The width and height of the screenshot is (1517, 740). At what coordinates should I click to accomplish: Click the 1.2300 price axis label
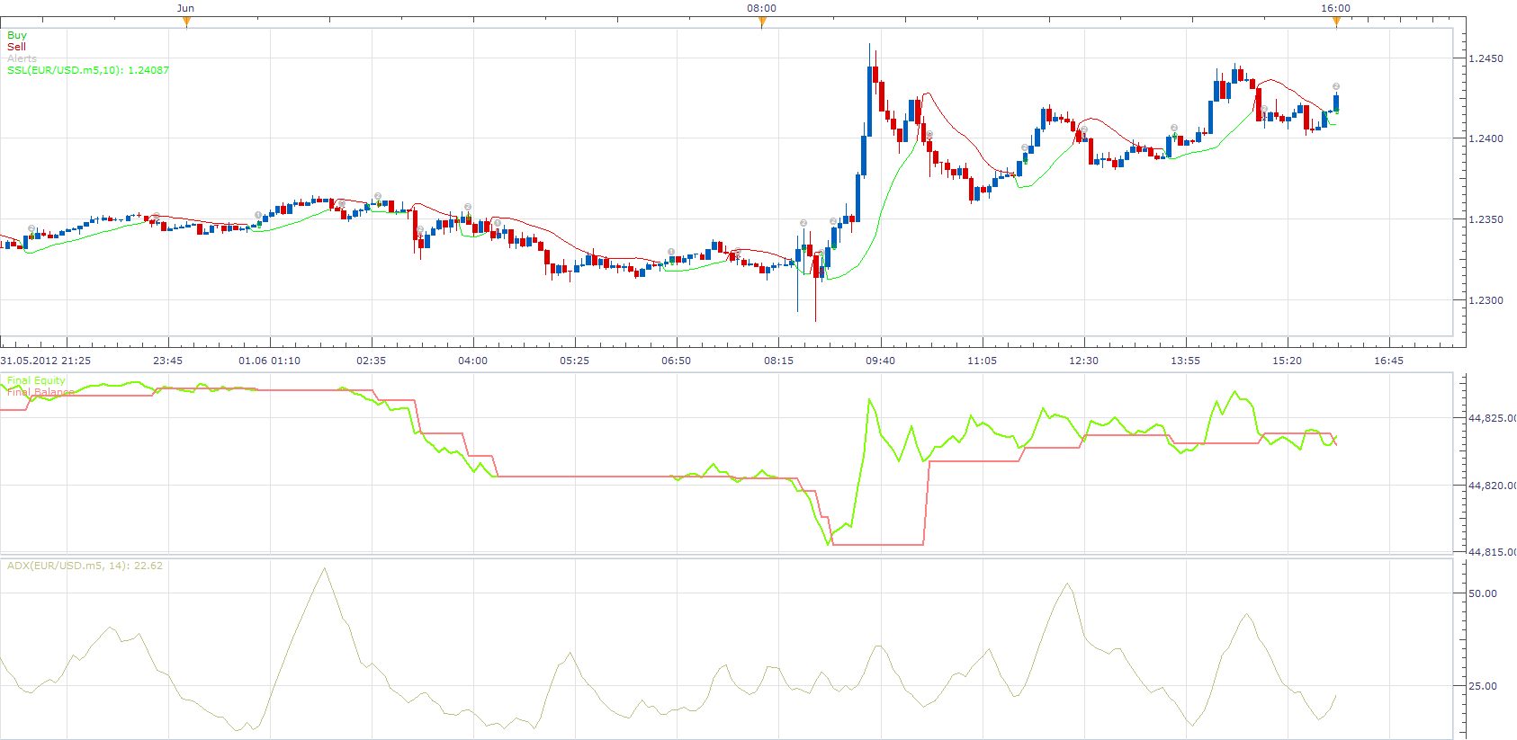[1486, 300]
